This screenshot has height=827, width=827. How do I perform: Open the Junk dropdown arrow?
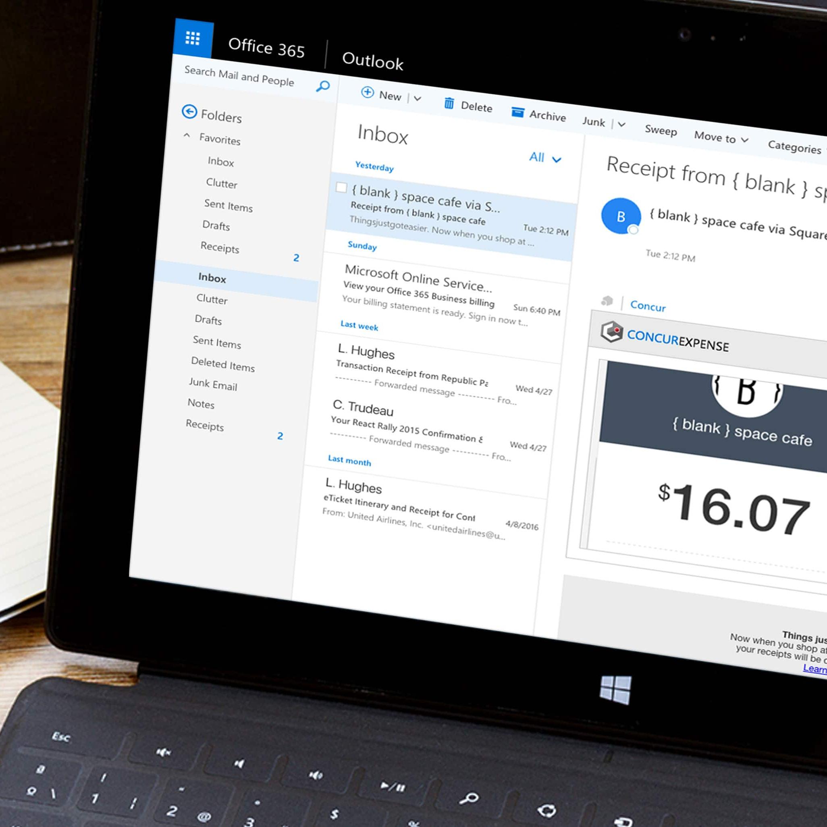click(621, 125)
